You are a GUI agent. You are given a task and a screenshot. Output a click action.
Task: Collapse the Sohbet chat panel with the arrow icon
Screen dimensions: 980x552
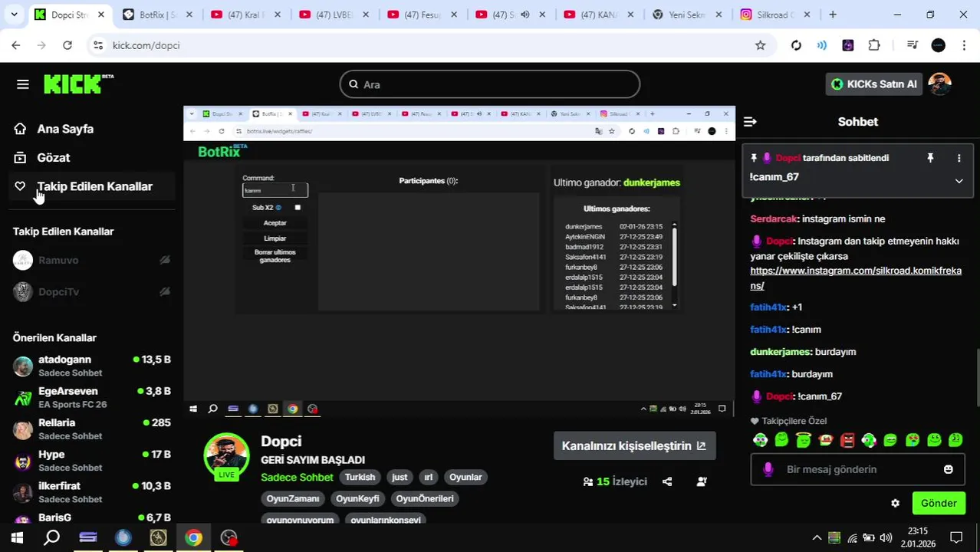pyautogui.click(x=750, y=122)
